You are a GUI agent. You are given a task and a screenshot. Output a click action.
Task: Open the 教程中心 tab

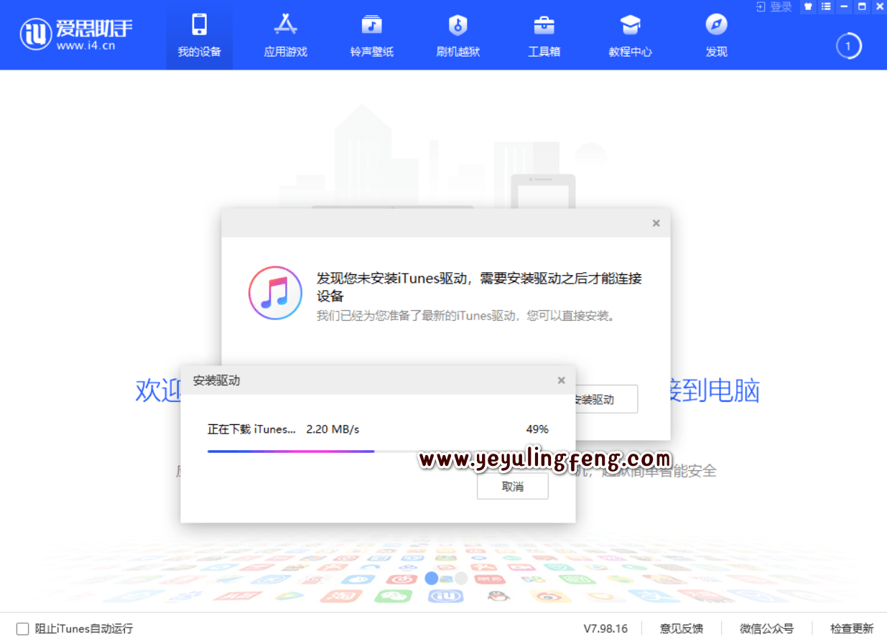pyautogui.click(x=631, y=35)
